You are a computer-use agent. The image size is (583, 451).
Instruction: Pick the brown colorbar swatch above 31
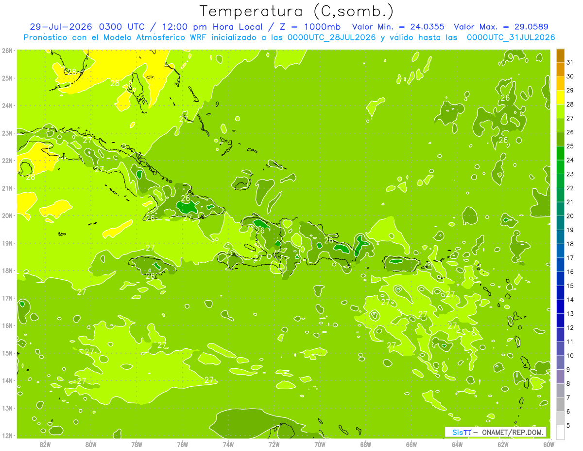click(560, 55)
